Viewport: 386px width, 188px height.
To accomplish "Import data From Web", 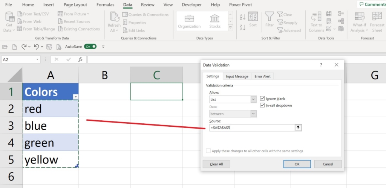I will click(29, 21).
